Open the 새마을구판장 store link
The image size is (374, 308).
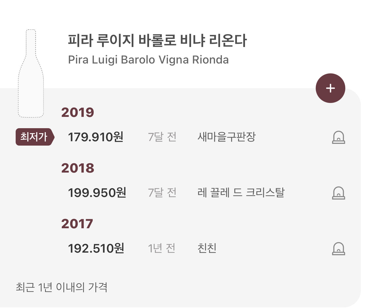(x=226, y=137)
